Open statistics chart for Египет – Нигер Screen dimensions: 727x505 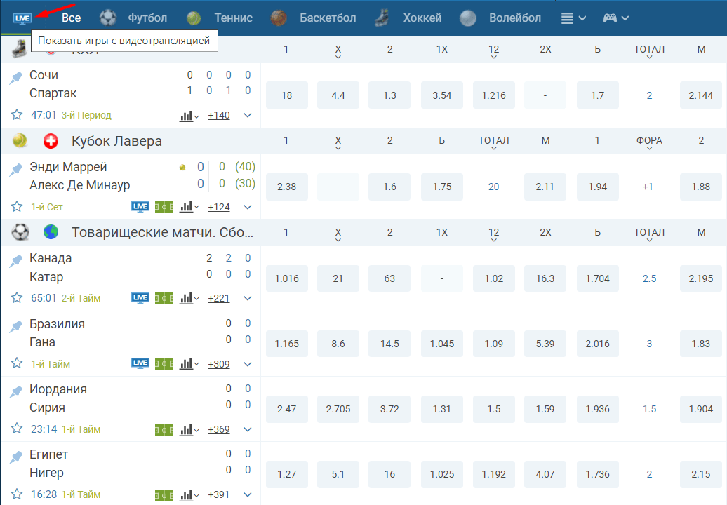point(189,494)
